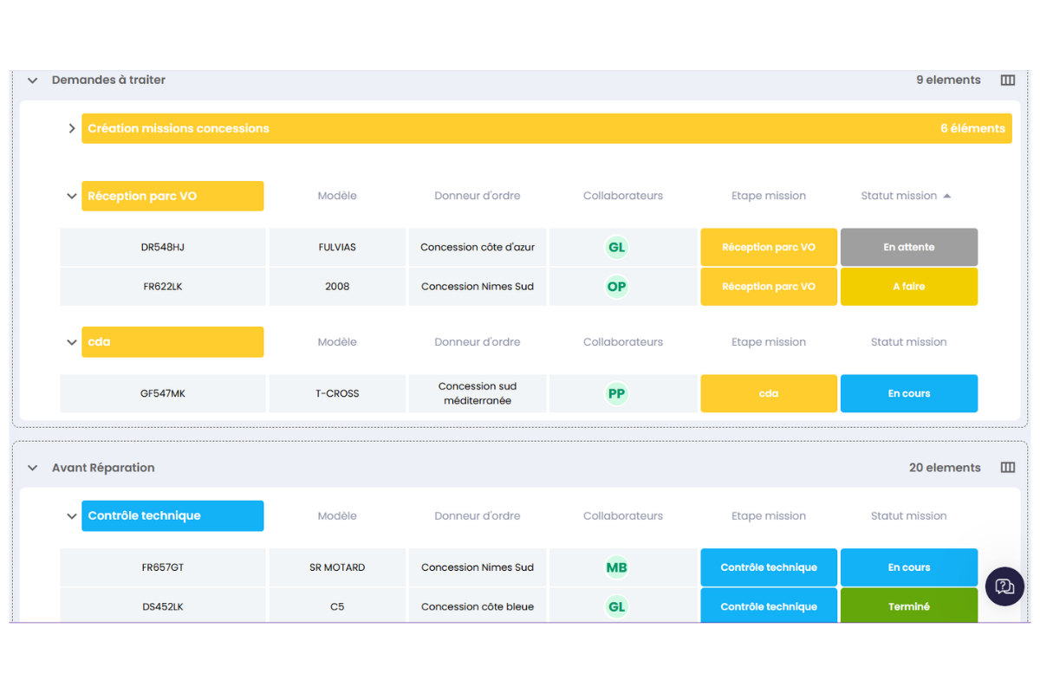This screenshot has height=693, width=1040.
Task: Click Concession Nimes Sud in FR657GT row
Action: [x=478, y=567]
